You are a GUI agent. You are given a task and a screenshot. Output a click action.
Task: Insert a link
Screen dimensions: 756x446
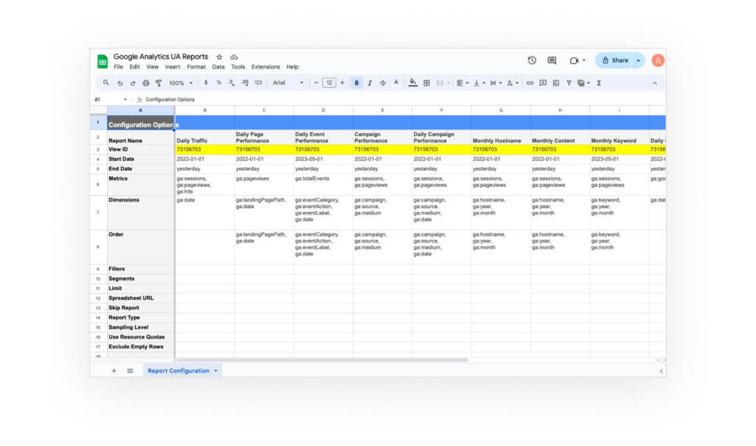530,83
